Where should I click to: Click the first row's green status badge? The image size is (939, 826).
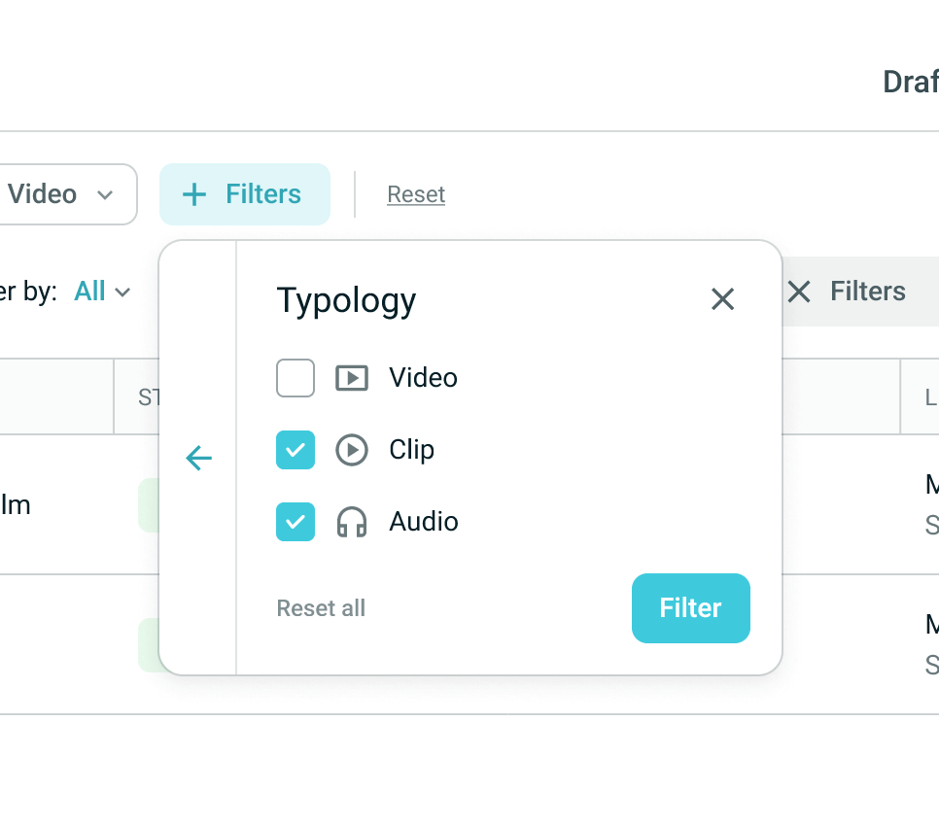149,505
